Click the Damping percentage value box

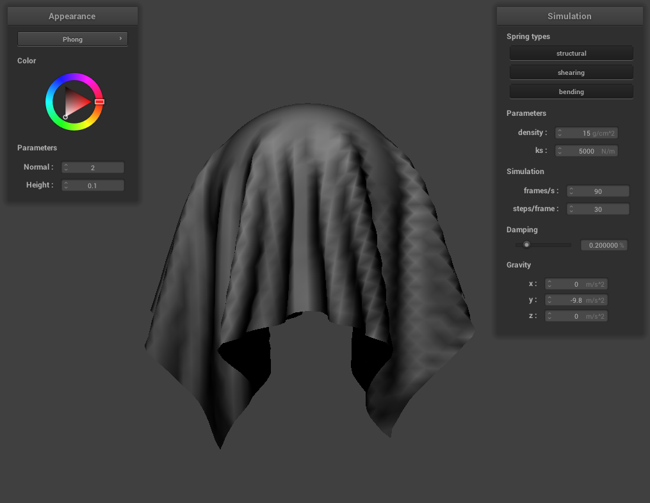[603, 245]
